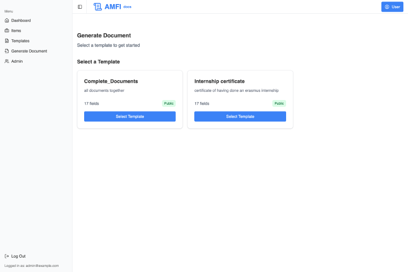Screen dimensions: 408x272
Task: Click the AMFI docs title link
Action: [x=112, y=7]
